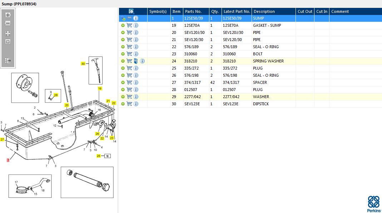382x213 pixels.
Task: Click callout 30 on the diagram
Action: click(83, 64)
